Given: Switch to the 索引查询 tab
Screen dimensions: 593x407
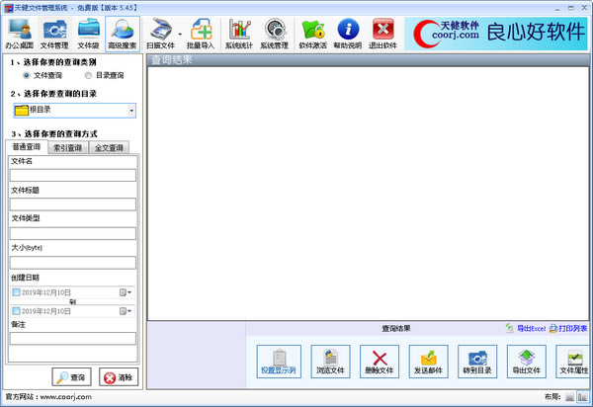Looking at the screenshot, I should pyautogui.click(x=67, y=148).
